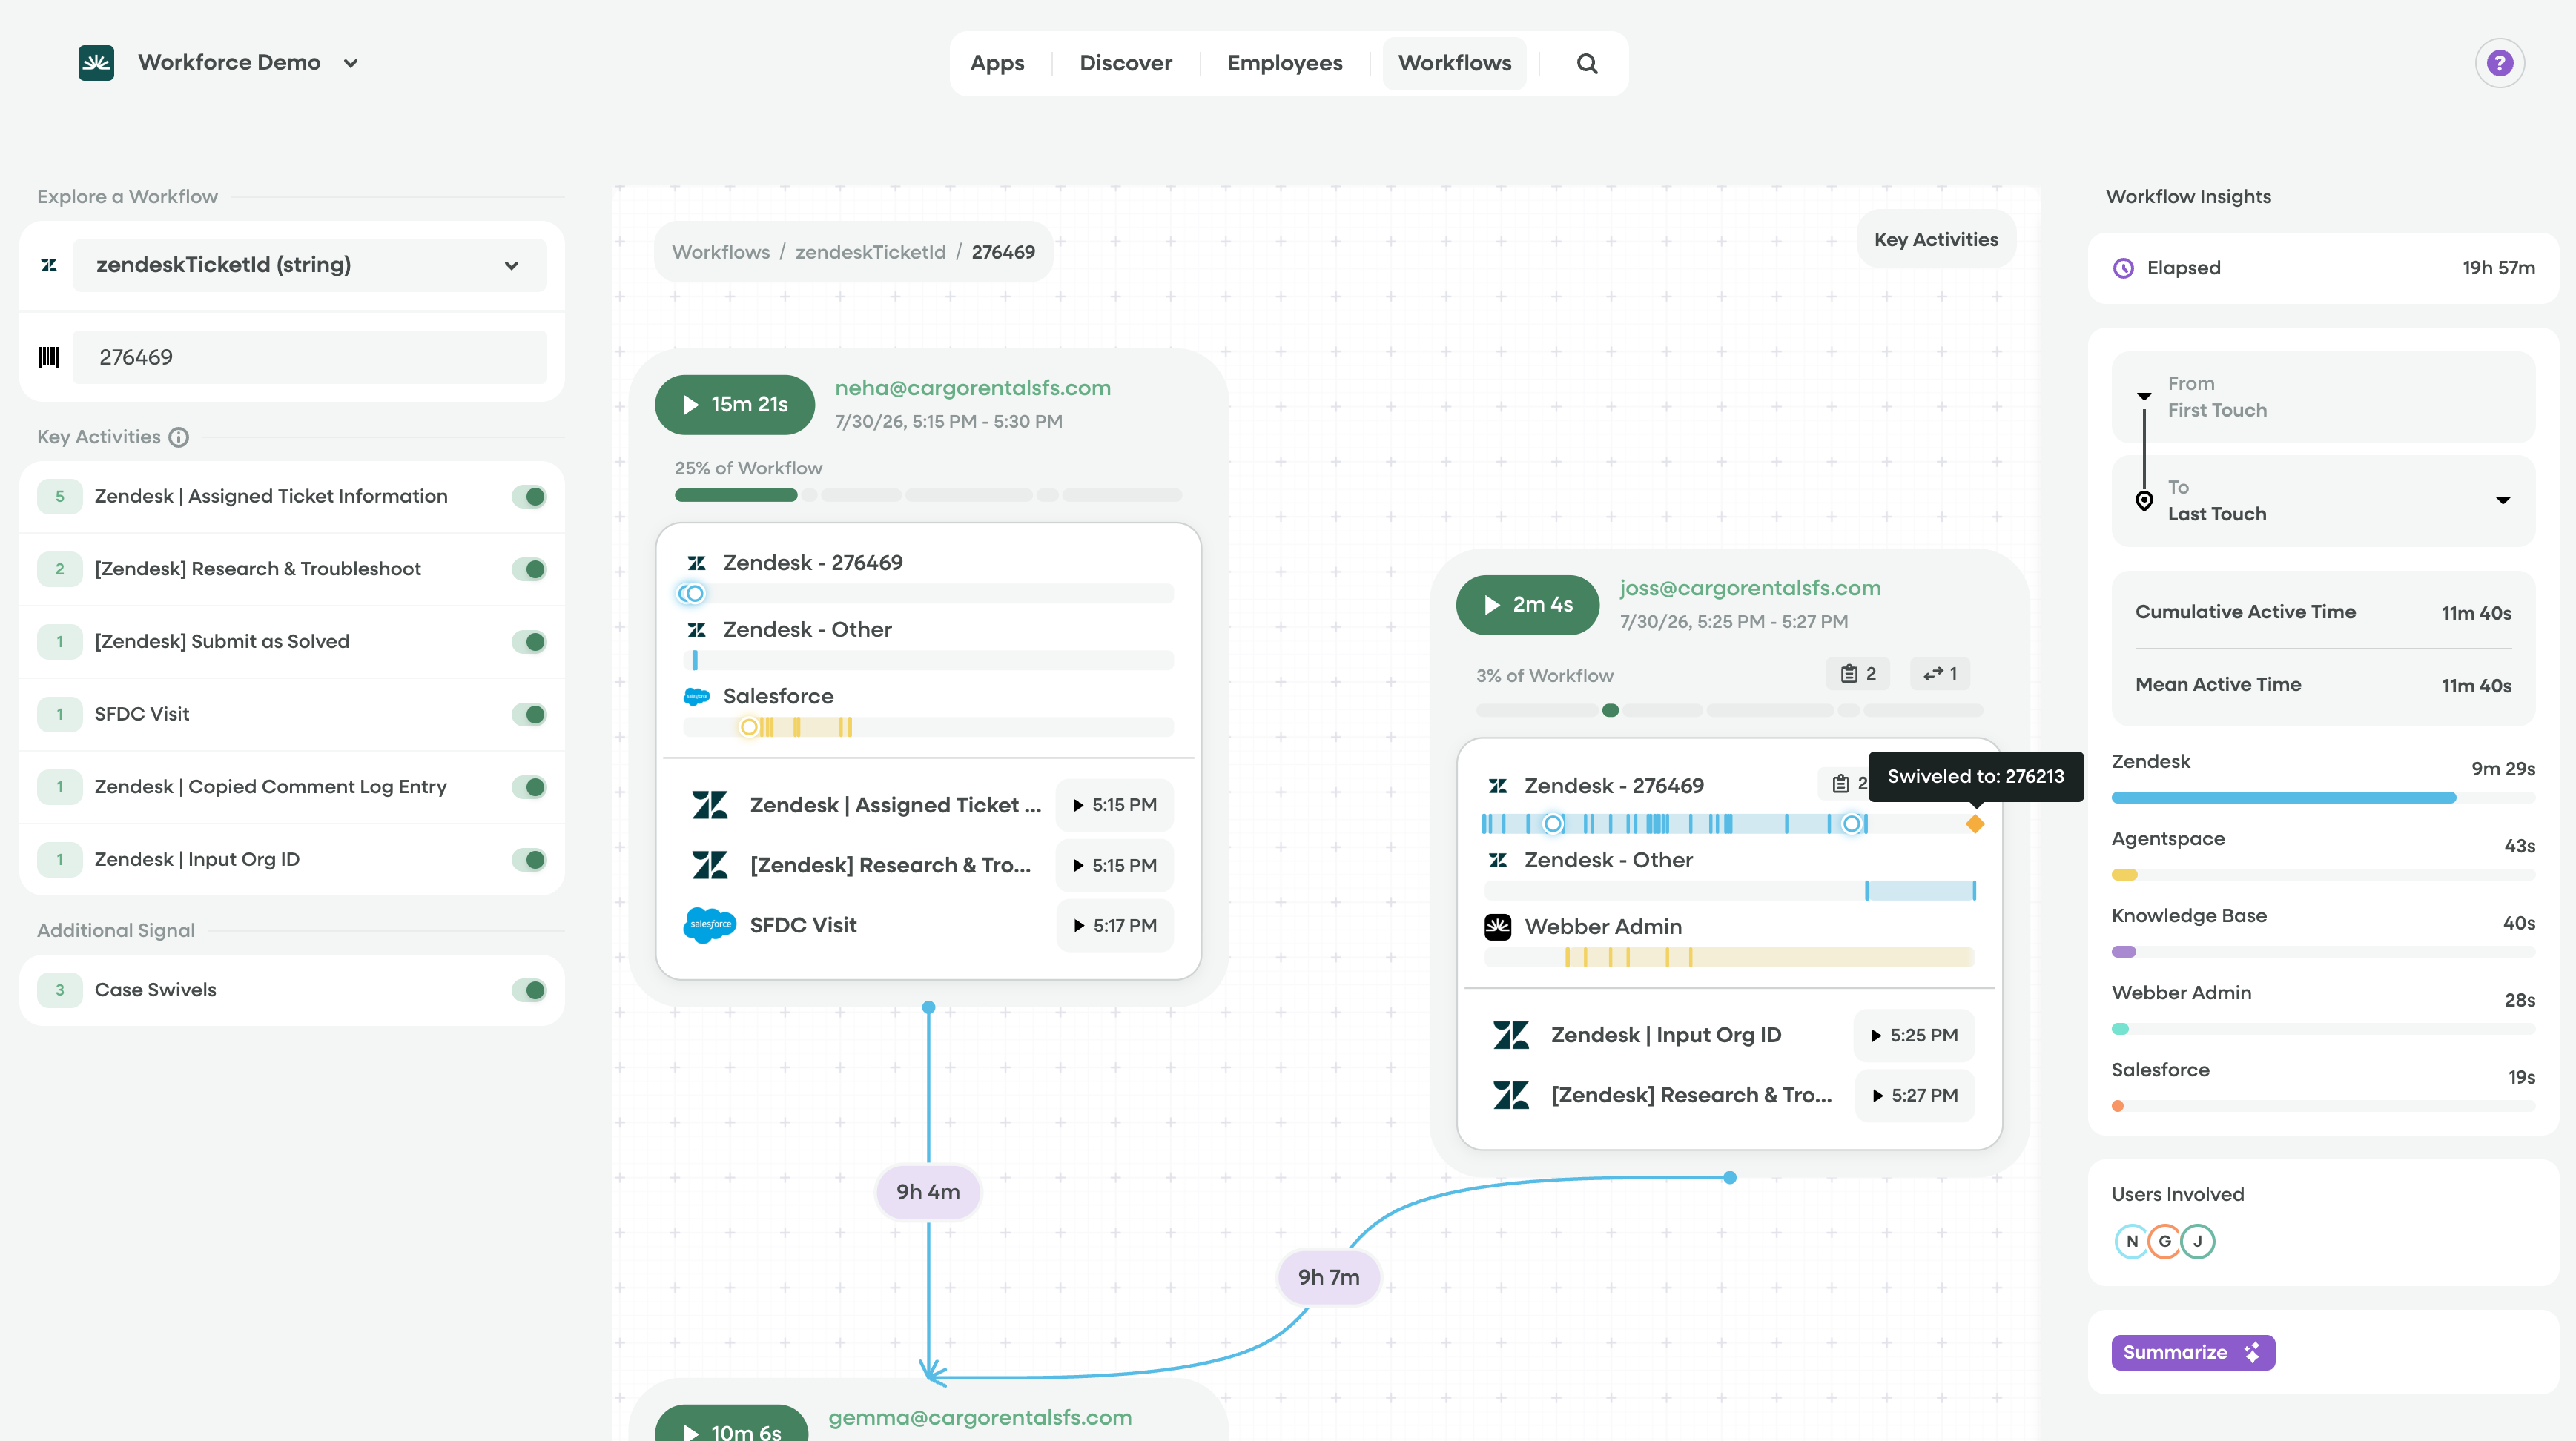Click the 9h 7m gap label
This screenshot has height=1441, width=2576.
coord(1328,1277)
